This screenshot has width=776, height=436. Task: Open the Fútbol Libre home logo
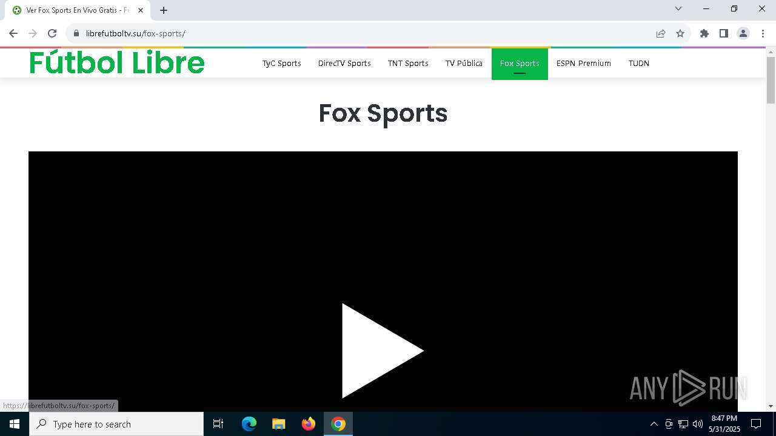[x=117, y=62]
